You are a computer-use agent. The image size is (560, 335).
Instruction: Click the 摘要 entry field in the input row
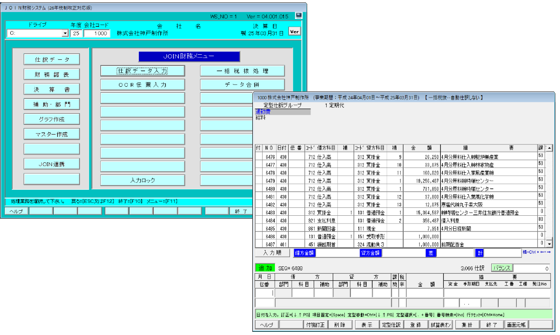[497, 293]
